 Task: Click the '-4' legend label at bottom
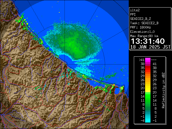tap(142, 121)
